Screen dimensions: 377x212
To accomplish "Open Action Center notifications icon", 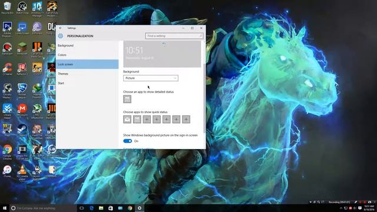I will tap(360, 208).
